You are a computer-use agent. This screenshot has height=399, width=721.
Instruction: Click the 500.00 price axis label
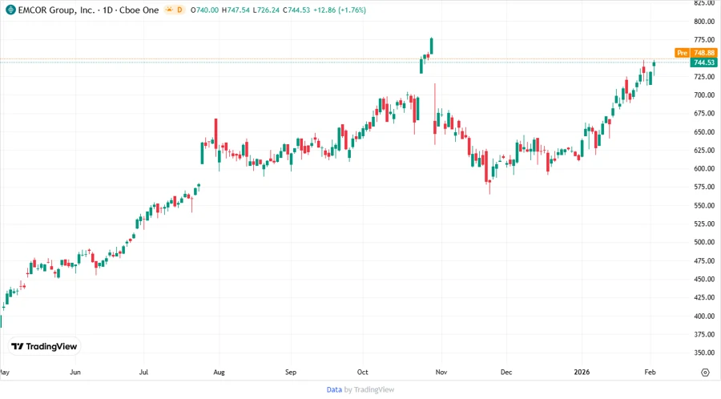[704, 242]
